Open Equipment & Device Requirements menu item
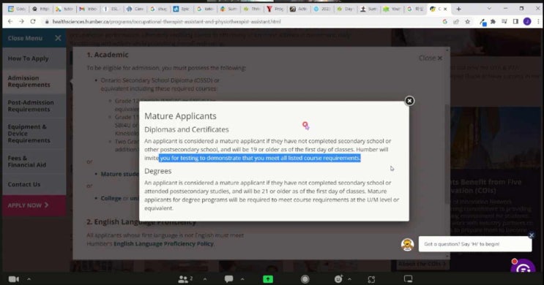The height and width of the screenshot is (285, 544). click(34, 133)
